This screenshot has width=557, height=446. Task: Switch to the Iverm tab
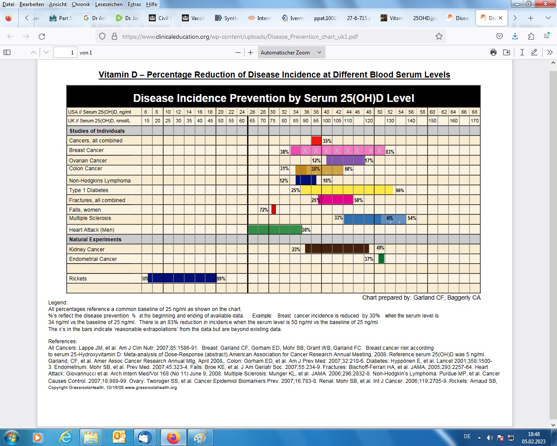(293, 18)
